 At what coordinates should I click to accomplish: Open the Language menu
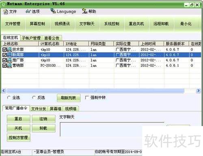(x=63, y=11)
